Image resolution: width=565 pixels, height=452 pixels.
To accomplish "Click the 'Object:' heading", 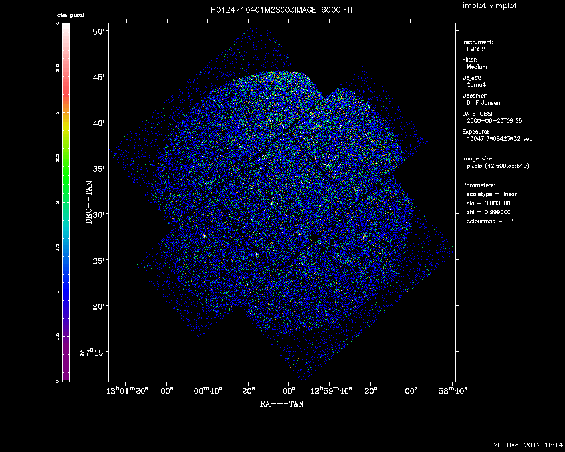I will coord(472,78).
